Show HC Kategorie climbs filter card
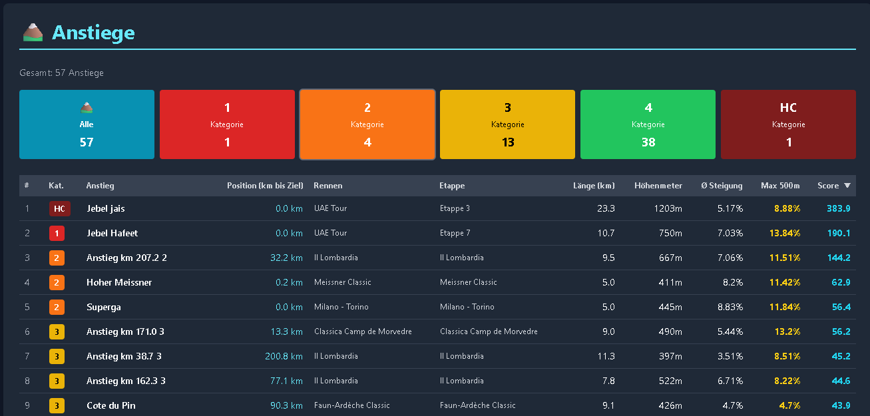This screenshot has width=870, height=416. [788, 124]
